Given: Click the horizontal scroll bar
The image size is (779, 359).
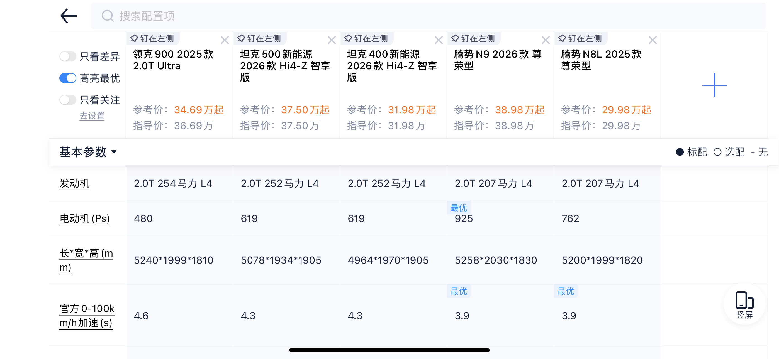Looking at the screenshot, I should 389,350.
